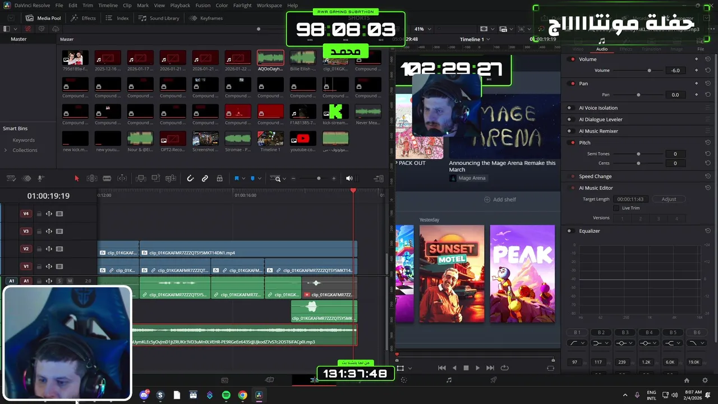Open timeline view options icon
This screenshot has width=718, height=404.
(11, 178)
